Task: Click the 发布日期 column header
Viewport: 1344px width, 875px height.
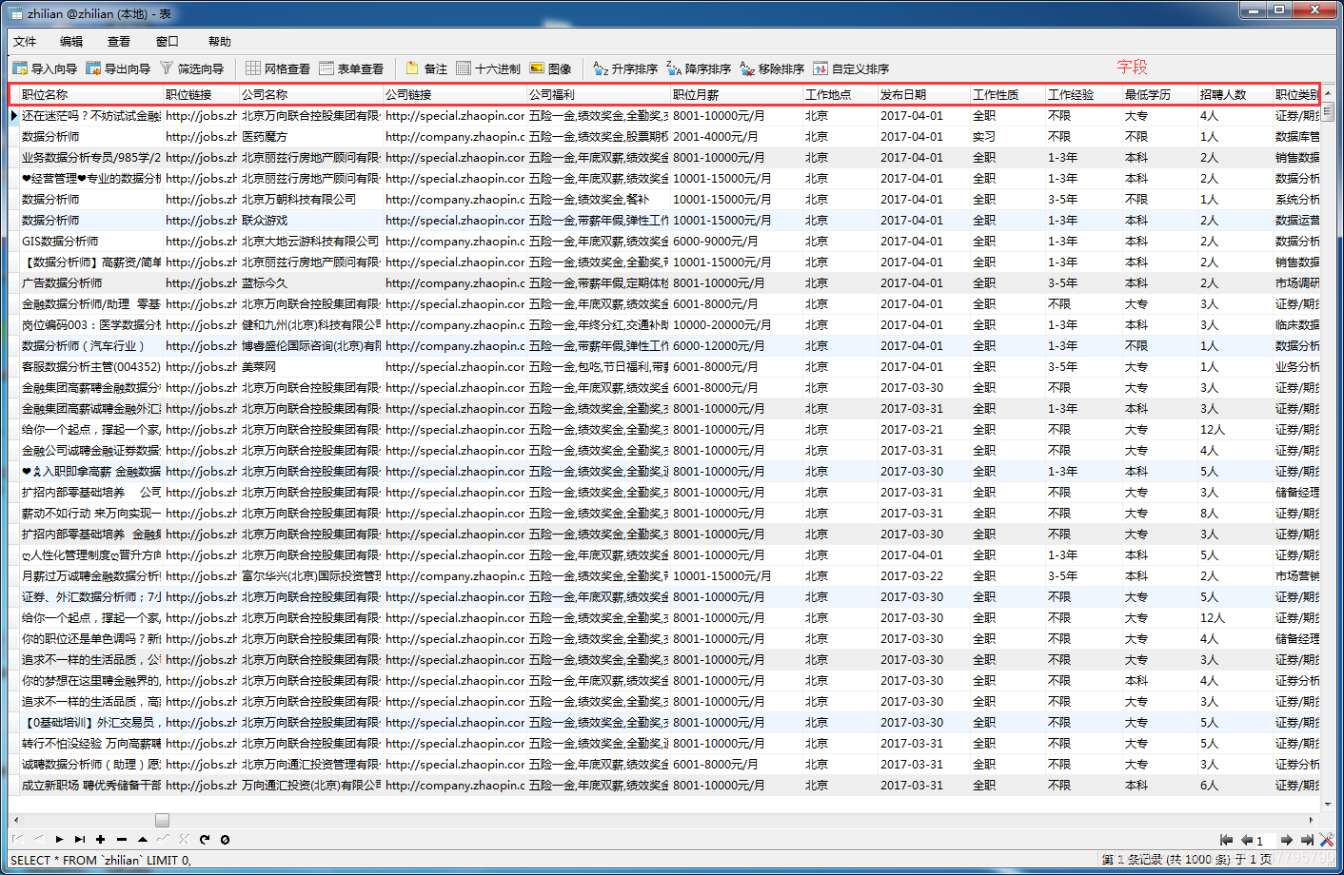Action: point(924,94)
